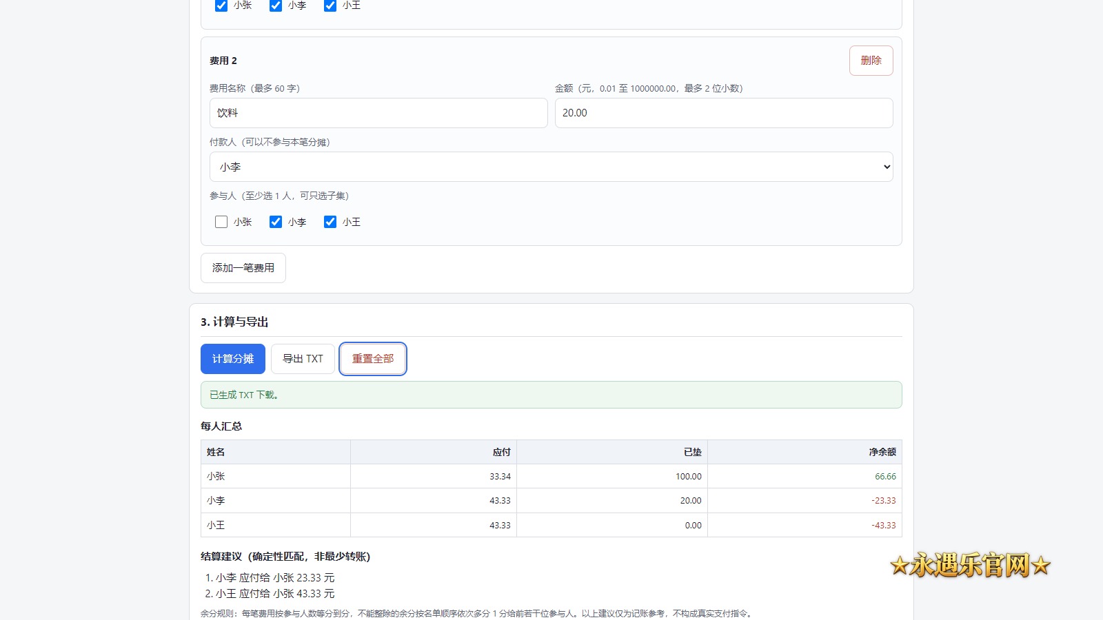Click the 结算建议 heading

click(x=285, y=557)
